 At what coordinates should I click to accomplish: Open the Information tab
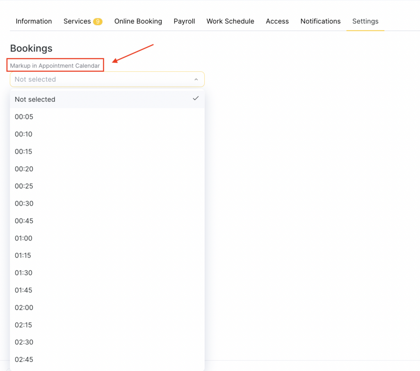pos(34,21)
